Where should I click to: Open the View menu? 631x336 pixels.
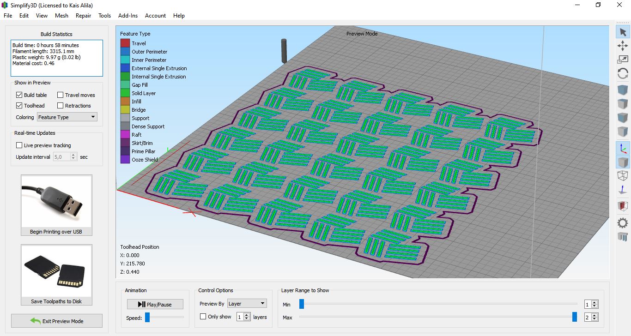(42, 16)
